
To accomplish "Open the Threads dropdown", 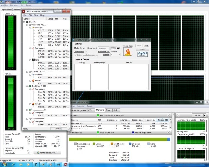I will point(115,55).
